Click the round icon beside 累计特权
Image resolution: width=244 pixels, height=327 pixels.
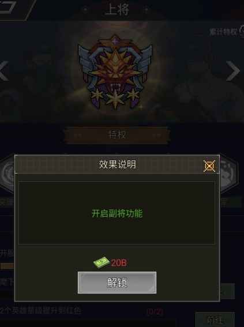click(x=242, y=31)
